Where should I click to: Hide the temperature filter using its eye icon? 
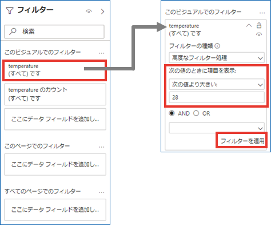(259, 34)
